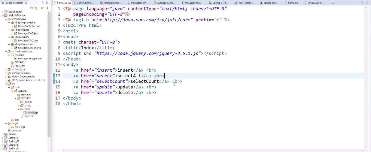Fold the html element at line 5
This screenshot has width=371, height=152.
click(61, 31)
